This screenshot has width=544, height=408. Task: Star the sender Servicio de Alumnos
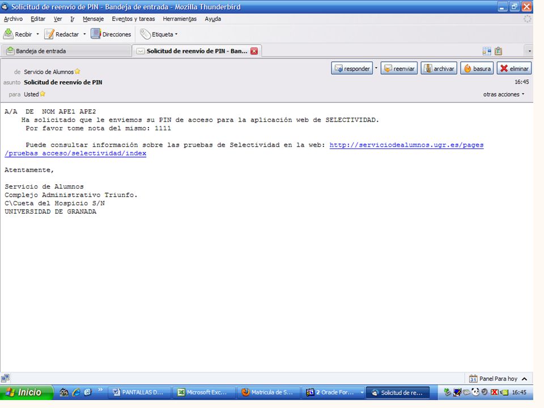point(78,71)
